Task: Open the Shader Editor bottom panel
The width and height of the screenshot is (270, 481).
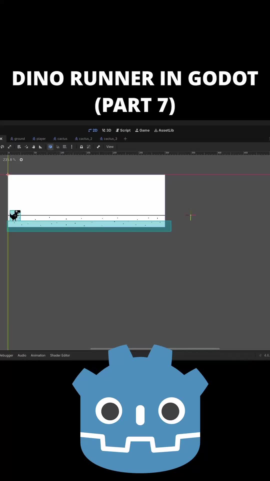Action: click(x=60, y=355)
